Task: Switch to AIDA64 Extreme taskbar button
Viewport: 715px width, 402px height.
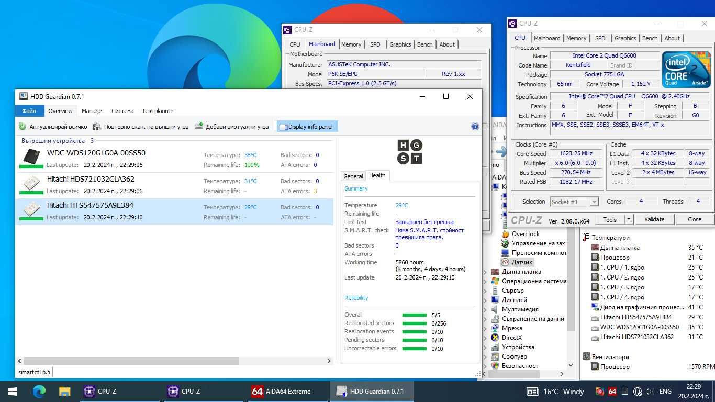Action: click(287, 391)
